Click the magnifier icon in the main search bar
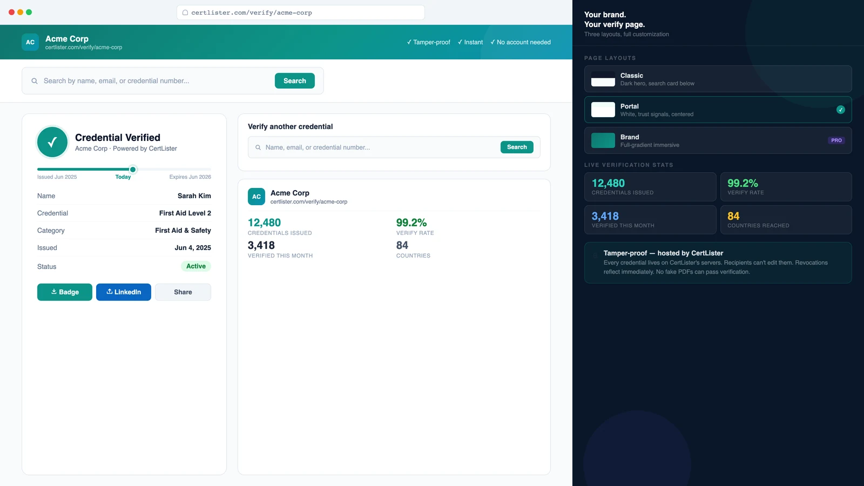Screen dimensions: 864x486 coord(35,81)
